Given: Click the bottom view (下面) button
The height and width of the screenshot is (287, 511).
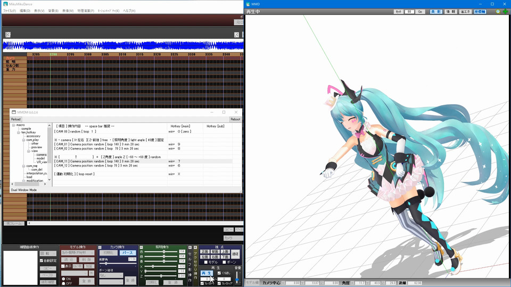Looking at the screenshot, I should click(x=225, y=257).
